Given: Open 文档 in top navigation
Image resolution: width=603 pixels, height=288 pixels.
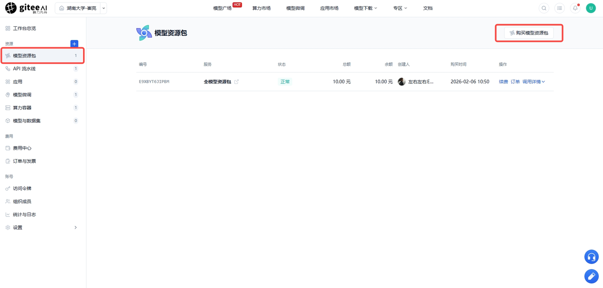Looking at the screenshot, I should coord(428,8).
